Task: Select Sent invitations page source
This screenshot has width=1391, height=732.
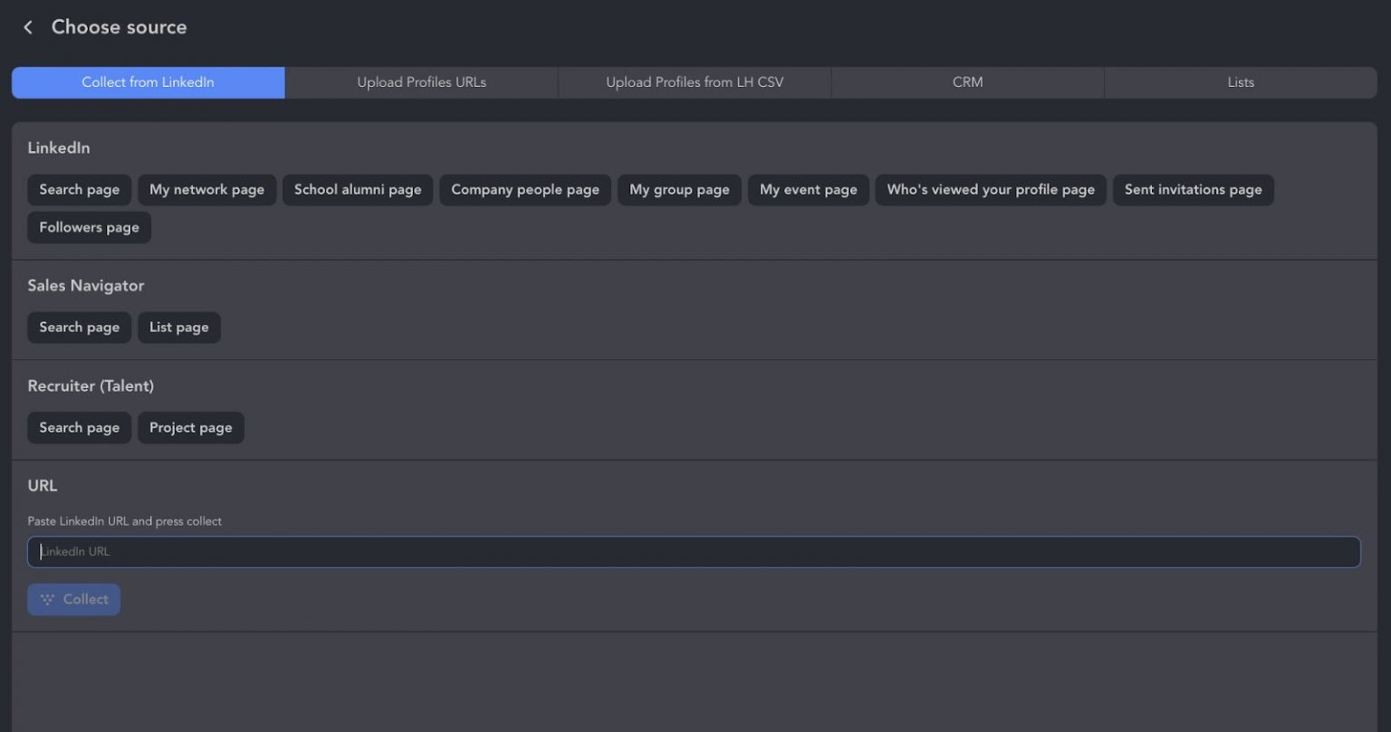Action: click(1193, 190)
